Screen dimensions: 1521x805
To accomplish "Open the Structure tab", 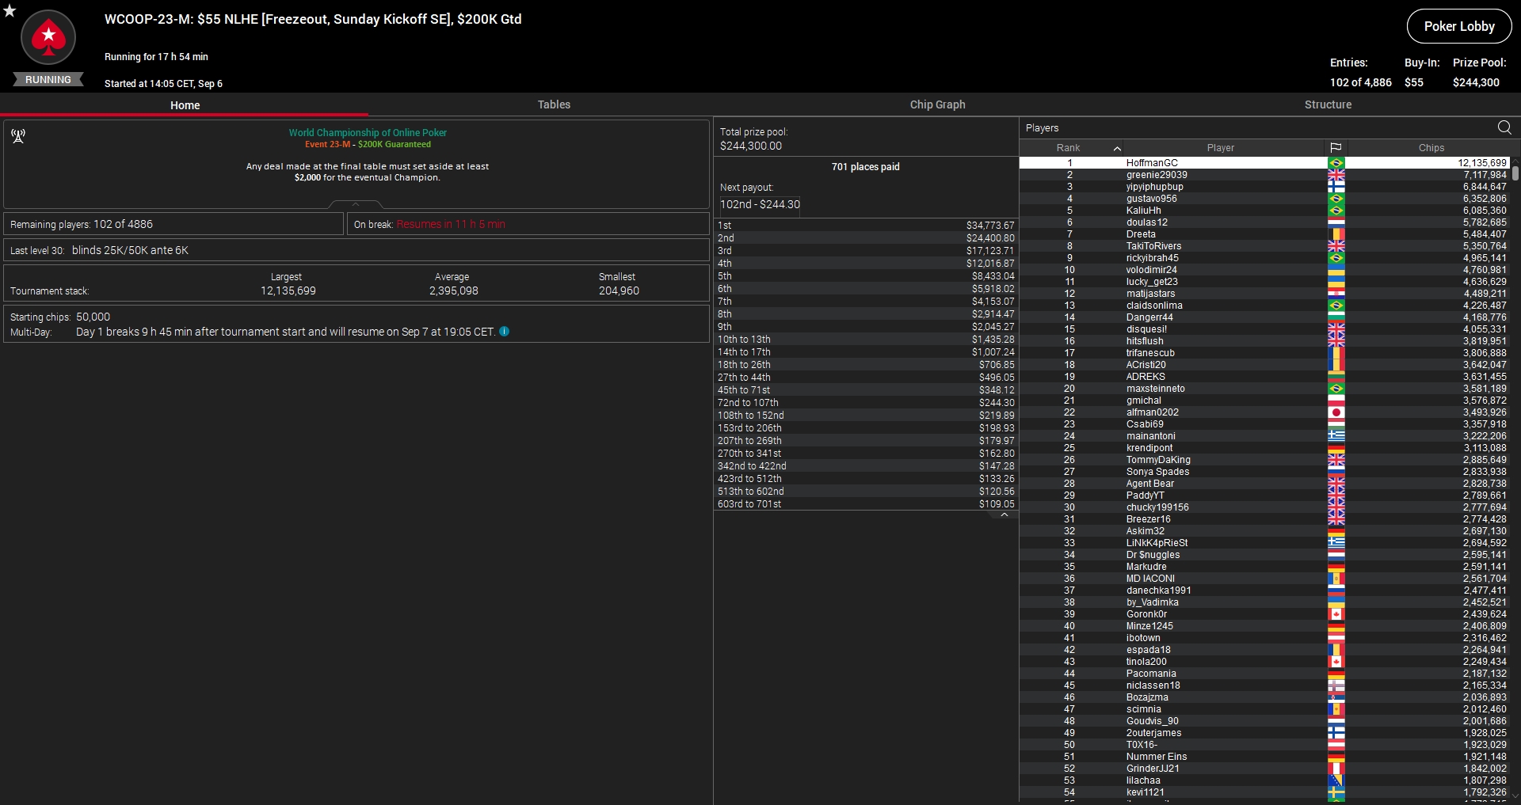I will (x=1328, y=104).
